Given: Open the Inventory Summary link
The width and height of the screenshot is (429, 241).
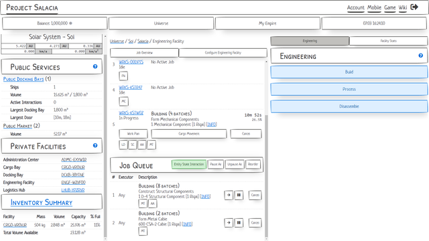Looking at the screenshot, I should [42, 202].
